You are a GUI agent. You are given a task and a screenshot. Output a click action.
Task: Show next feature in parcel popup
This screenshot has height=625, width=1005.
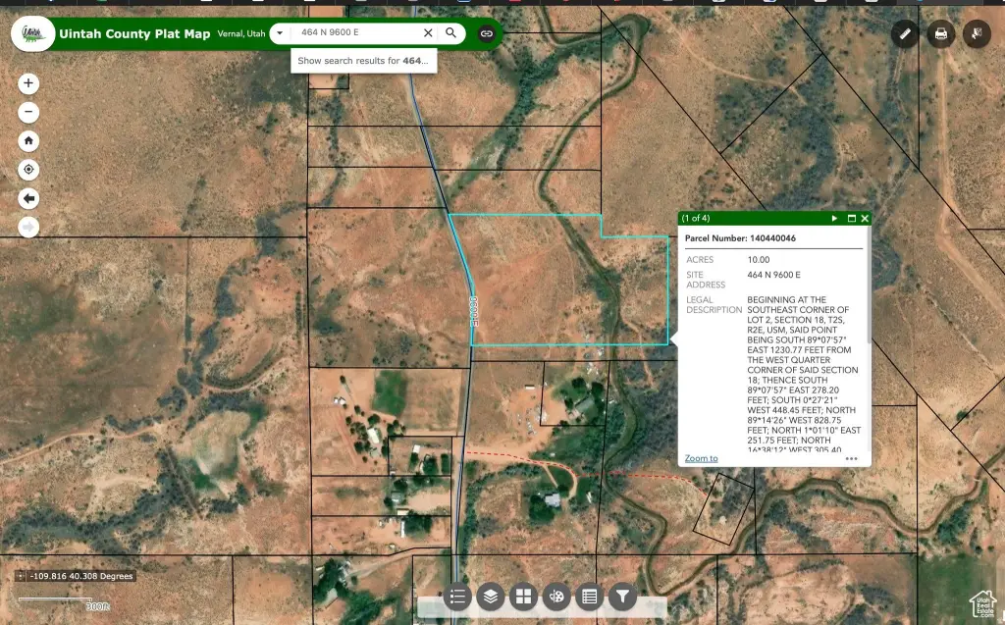tap(834, 218)
